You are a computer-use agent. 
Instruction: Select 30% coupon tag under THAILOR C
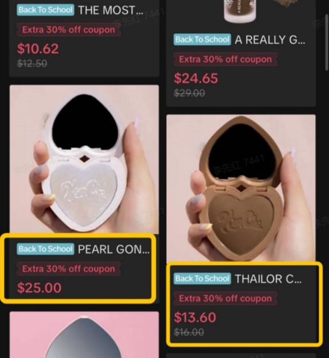point(225,298)
